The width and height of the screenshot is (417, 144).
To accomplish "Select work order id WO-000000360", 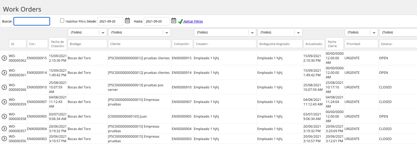I will coord(17,87).
